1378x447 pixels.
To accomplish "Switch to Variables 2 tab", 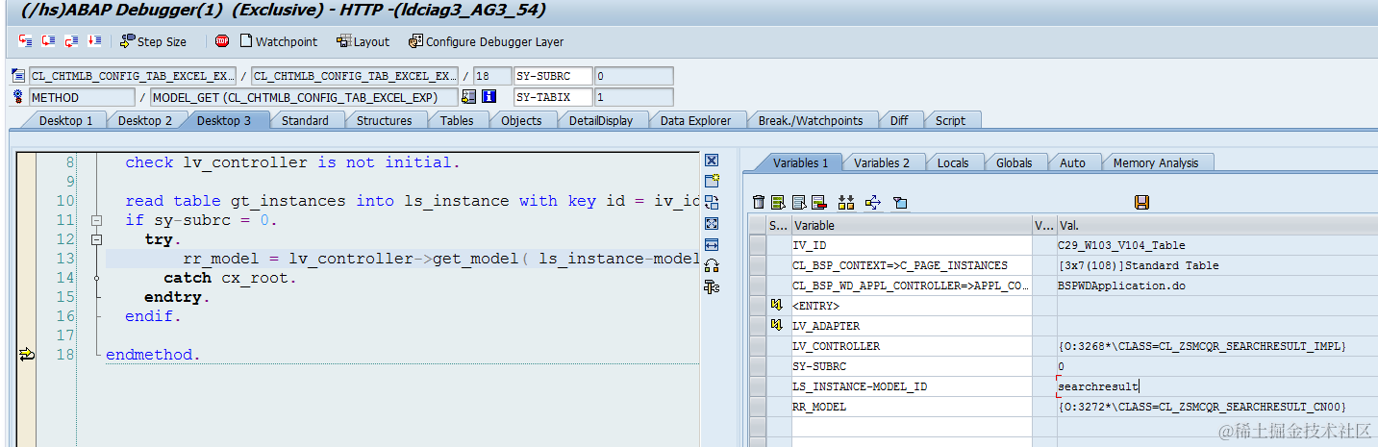I will [882, 162].
